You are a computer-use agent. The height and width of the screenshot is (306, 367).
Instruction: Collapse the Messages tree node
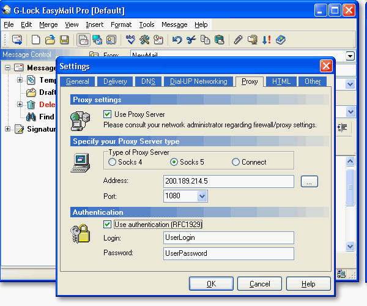coord(8,68)
